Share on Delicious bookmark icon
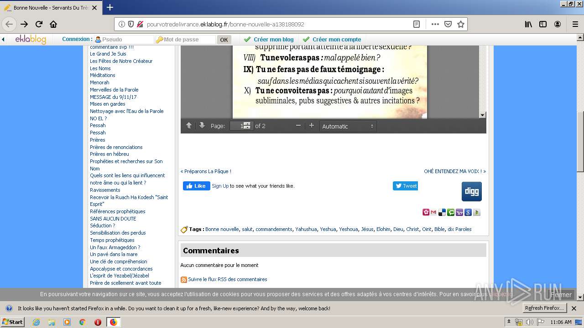Screen dimensions: 584x328 [442, 212]
